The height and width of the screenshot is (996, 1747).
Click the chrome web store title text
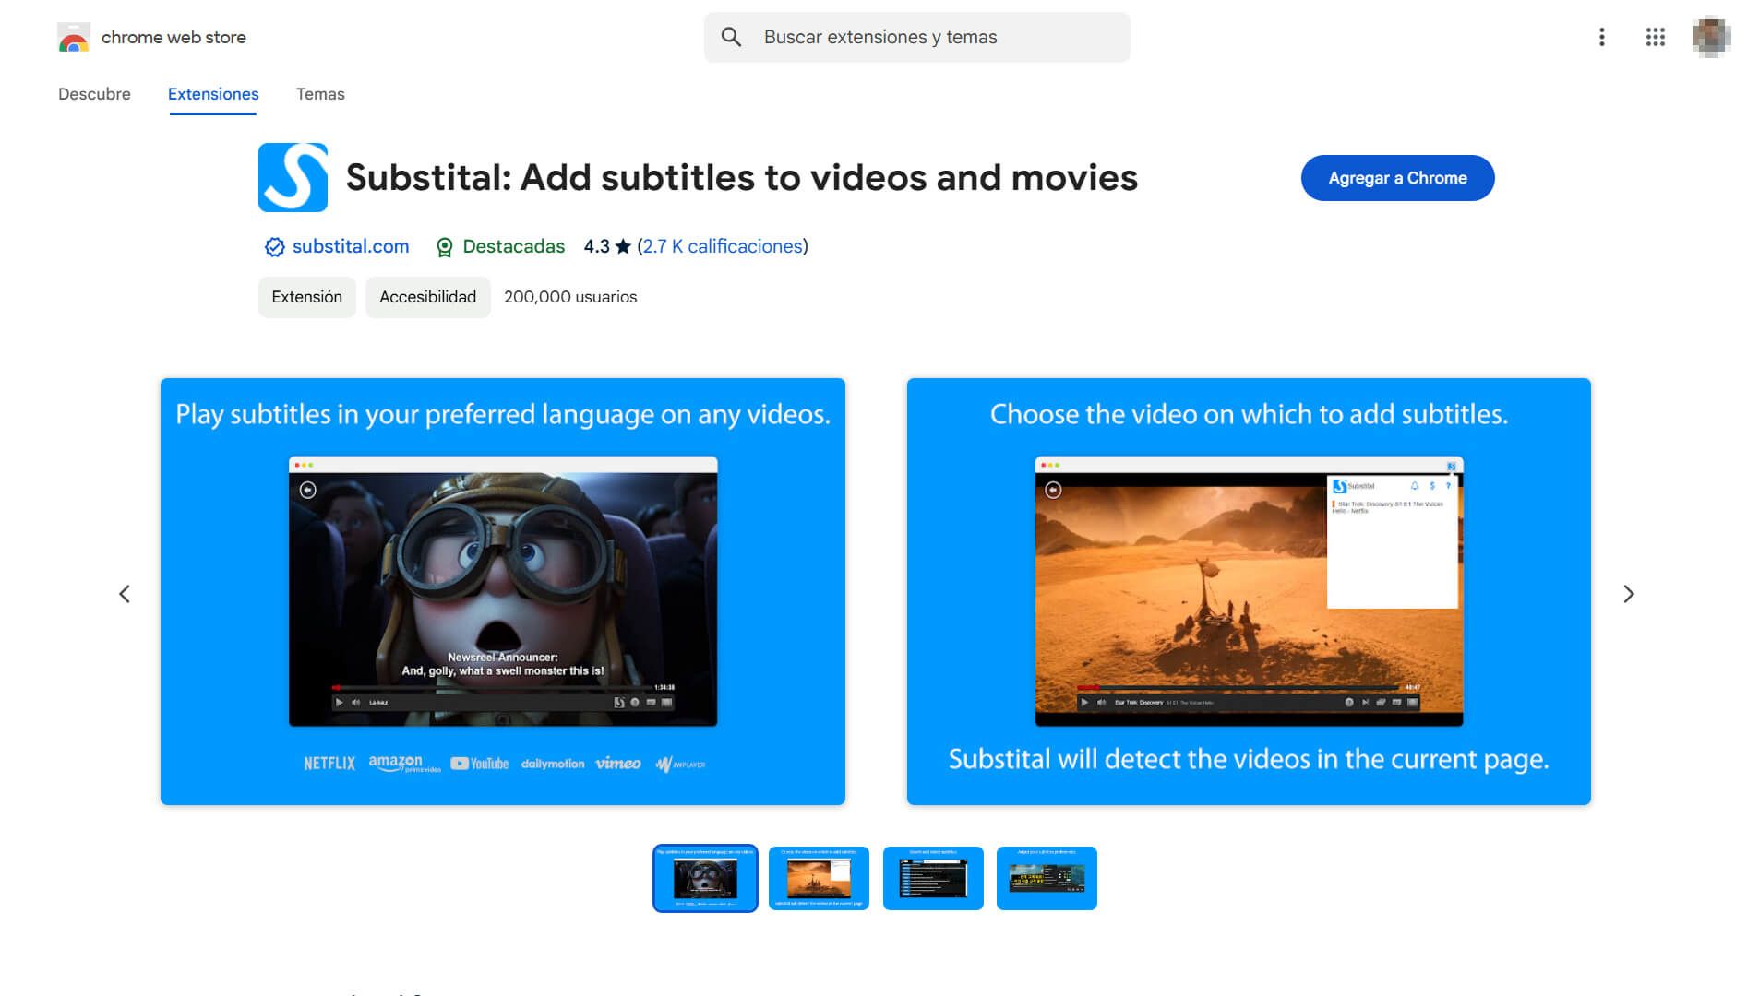click(174, 38)
